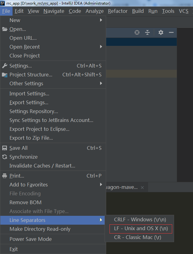Screen dimensions: 193x254
Task: Click the Print printer icon
Action: [5, 176]
